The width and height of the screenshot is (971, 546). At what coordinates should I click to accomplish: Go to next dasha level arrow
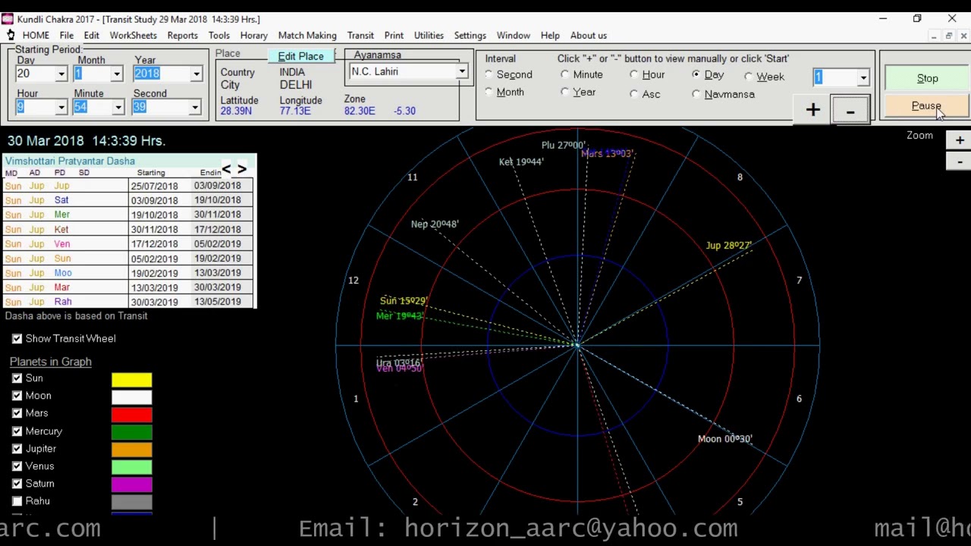click(242, 169)
